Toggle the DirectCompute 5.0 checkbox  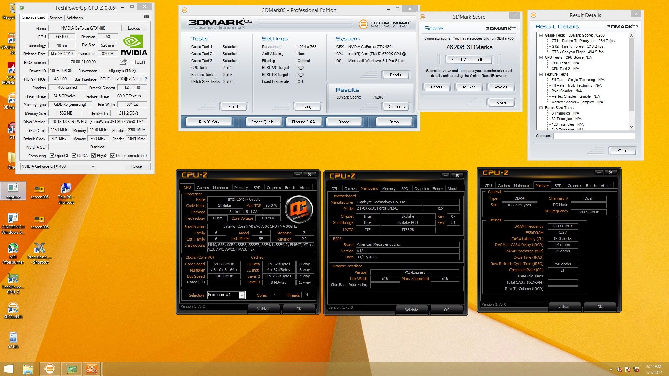113,156
